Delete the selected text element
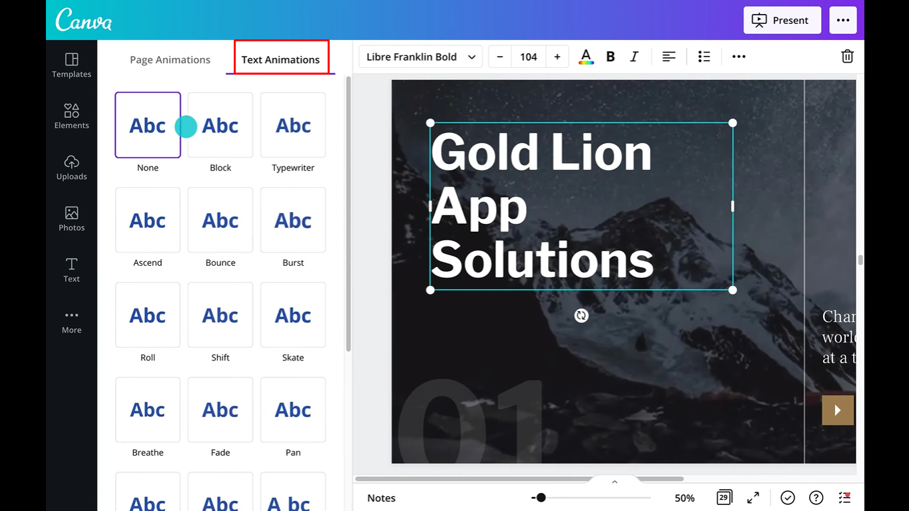This screenshot has height=511, width=909. [846, 57]
